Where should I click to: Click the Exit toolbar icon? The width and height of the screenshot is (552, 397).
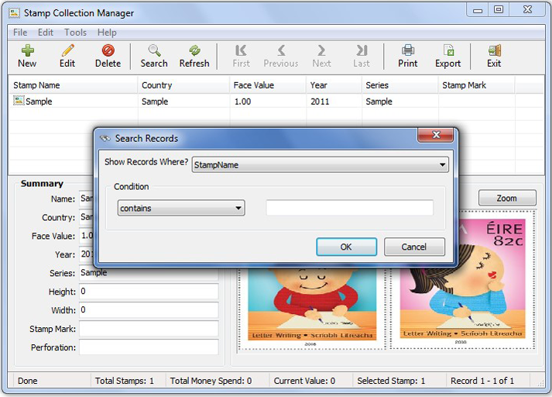(494, 51)
